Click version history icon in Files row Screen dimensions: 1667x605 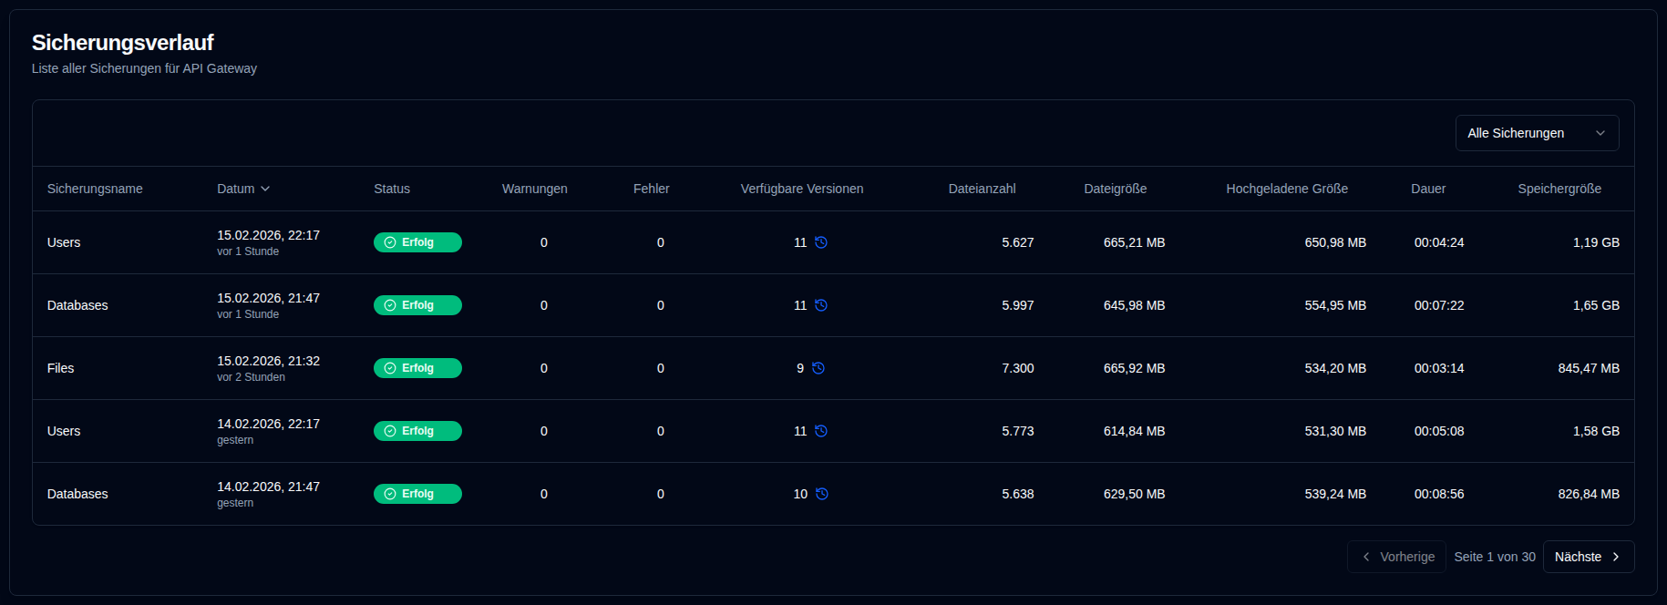[818, 368]
